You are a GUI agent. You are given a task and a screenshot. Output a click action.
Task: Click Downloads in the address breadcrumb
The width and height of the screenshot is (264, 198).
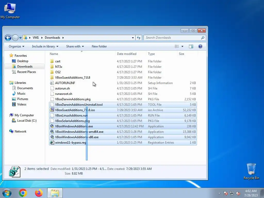click(52, 38)
